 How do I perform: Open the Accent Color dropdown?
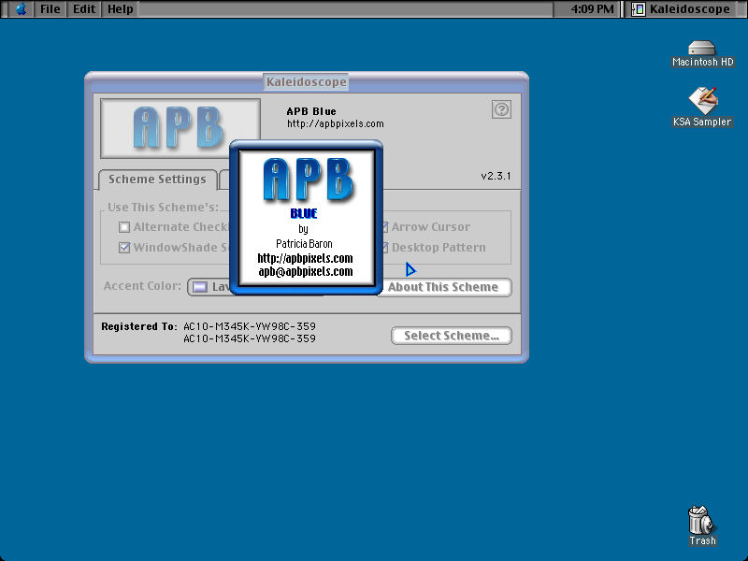tap(209, 287)
